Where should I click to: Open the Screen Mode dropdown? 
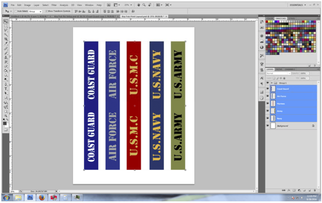point(168,5)
